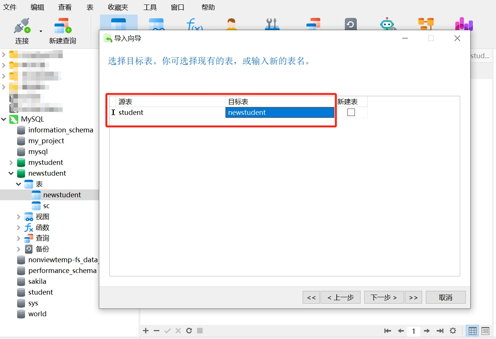Expand the 视图 (Views) tree node
496x339 pixels.
[x=18, y=217]
